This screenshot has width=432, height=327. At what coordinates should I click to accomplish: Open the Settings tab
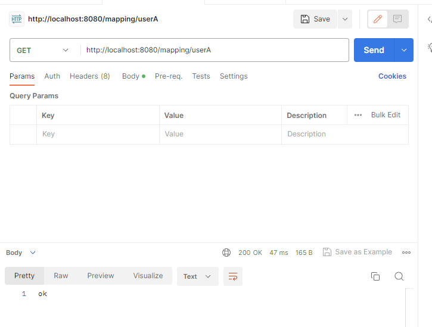(x=234, y=76)
